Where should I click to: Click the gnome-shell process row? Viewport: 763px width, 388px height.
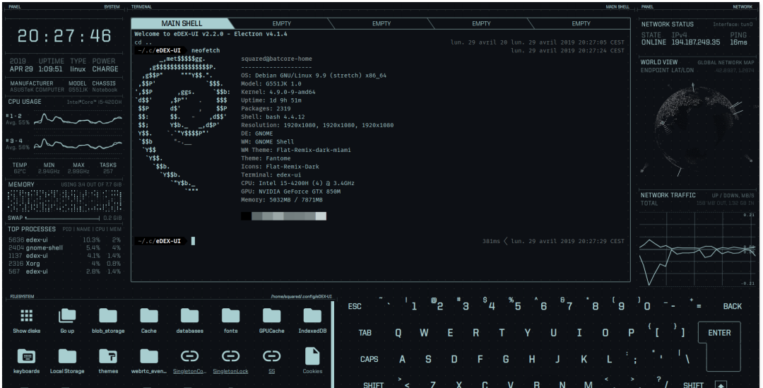64,248
